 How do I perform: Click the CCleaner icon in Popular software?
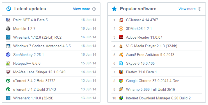pos(121,20)
